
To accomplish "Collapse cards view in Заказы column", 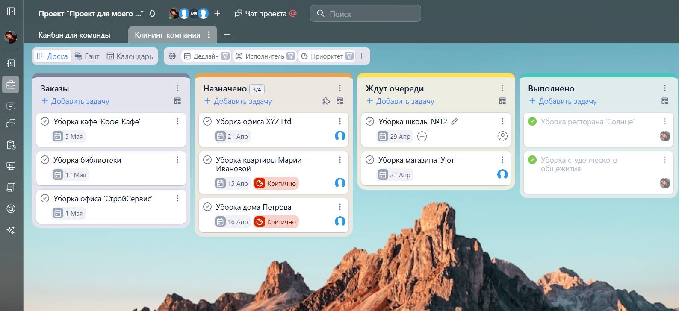I will (177, 101).
